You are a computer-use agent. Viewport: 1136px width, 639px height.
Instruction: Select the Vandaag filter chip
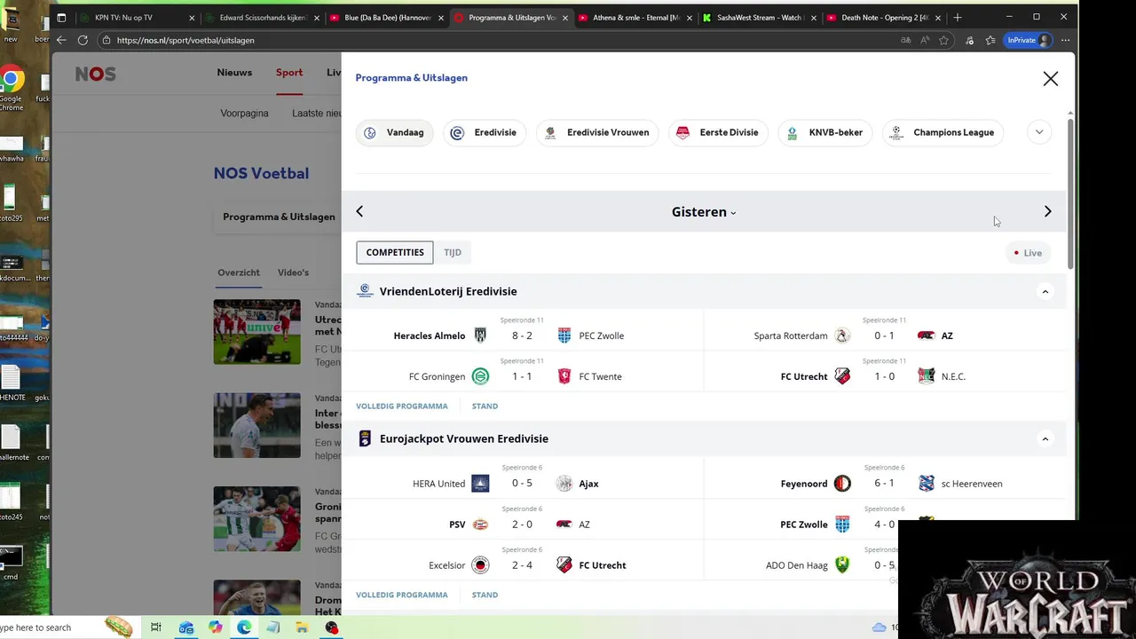click(x=394, y=132)
